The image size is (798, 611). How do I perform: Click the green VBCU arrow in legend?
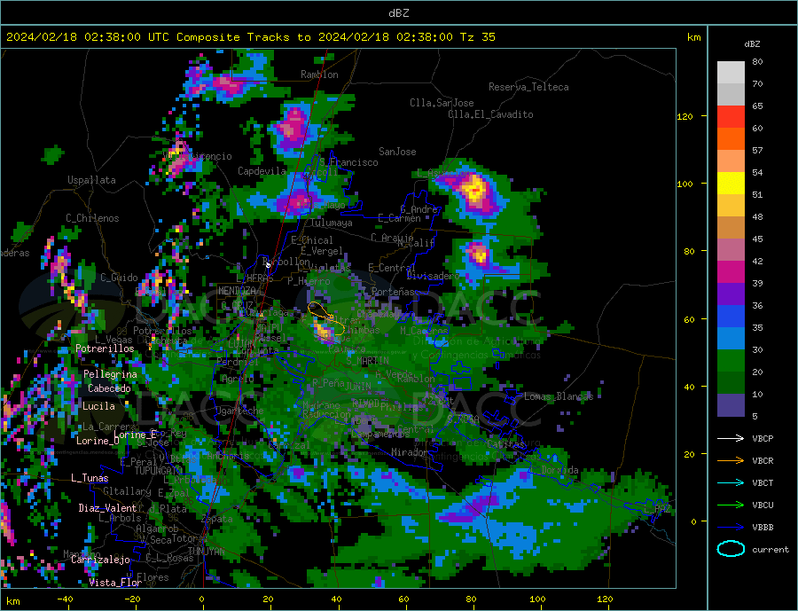[x=731, y=505]
